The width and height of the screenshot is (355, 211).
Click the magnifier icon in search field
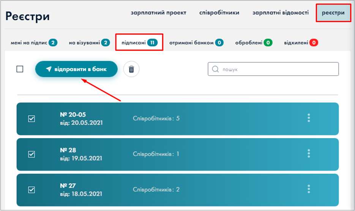[216, 69]
